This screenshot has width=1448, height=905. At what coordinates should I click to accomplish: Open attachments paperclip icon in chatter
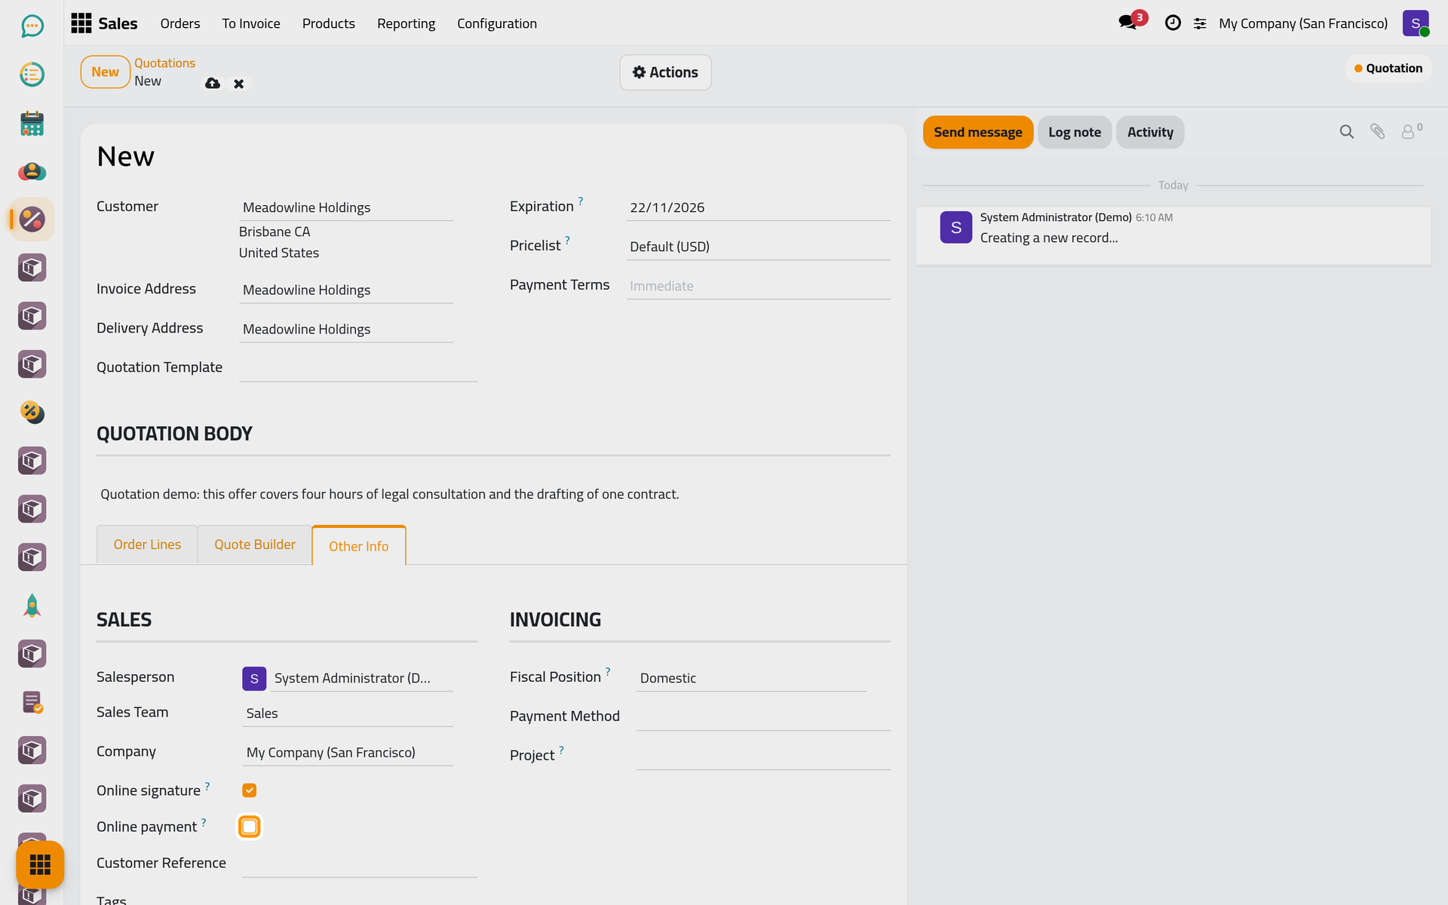pyautogui.click(x=1378, y=132)
